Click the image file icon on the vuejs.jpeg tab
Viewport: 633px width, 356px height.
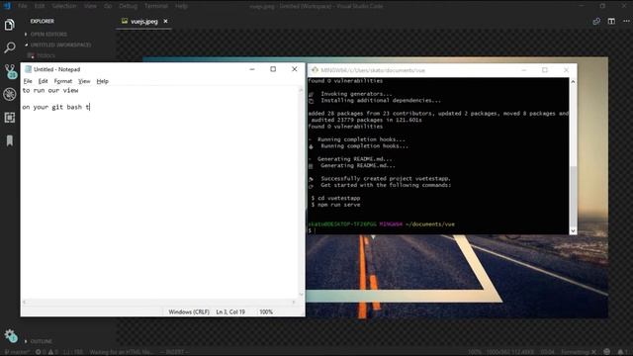coord(125,21)
